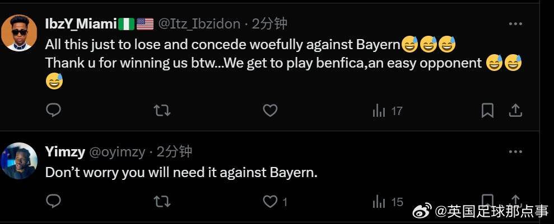Screen dimensions: 554x224
Task: Visit the @oyimzy handle
Action: (117, 151)
